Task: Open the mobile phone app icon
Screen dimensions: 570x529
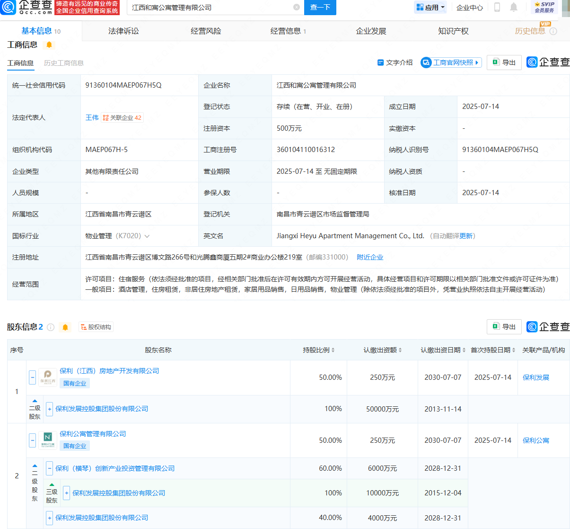Action: pyautogui.click(x=497, y=7)
